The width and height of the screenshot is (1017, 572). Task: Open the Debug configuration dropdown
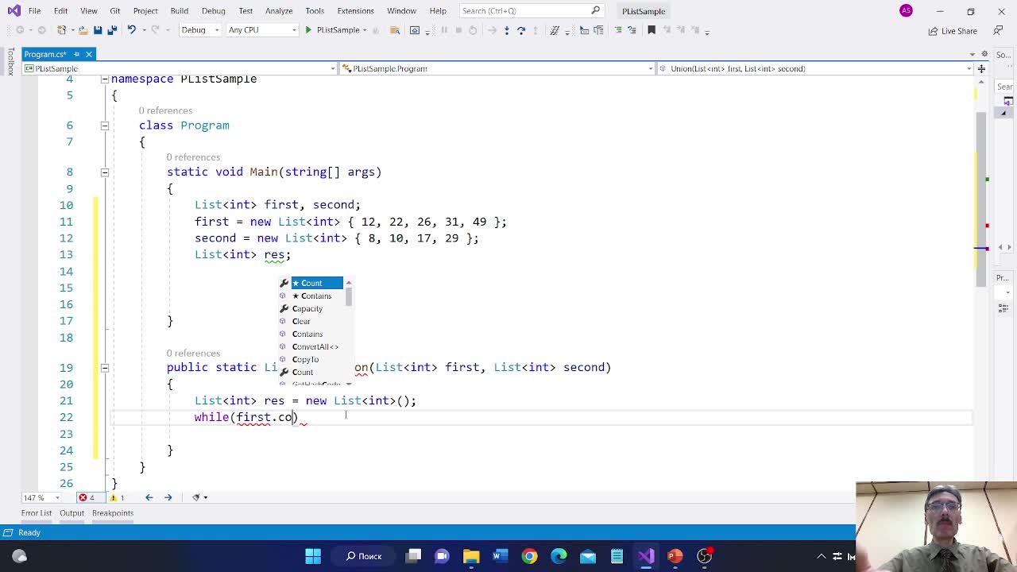coord(199,30)
